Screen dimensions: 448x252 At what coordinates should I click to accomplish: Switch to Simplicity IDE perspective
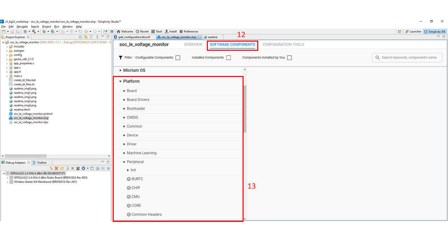[x=435, y=31]
